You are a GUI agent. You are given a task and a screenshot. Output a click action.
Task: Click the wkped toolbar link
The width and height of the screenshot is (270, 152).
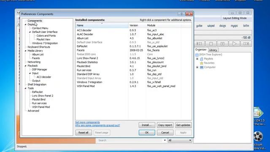[211, 26]
